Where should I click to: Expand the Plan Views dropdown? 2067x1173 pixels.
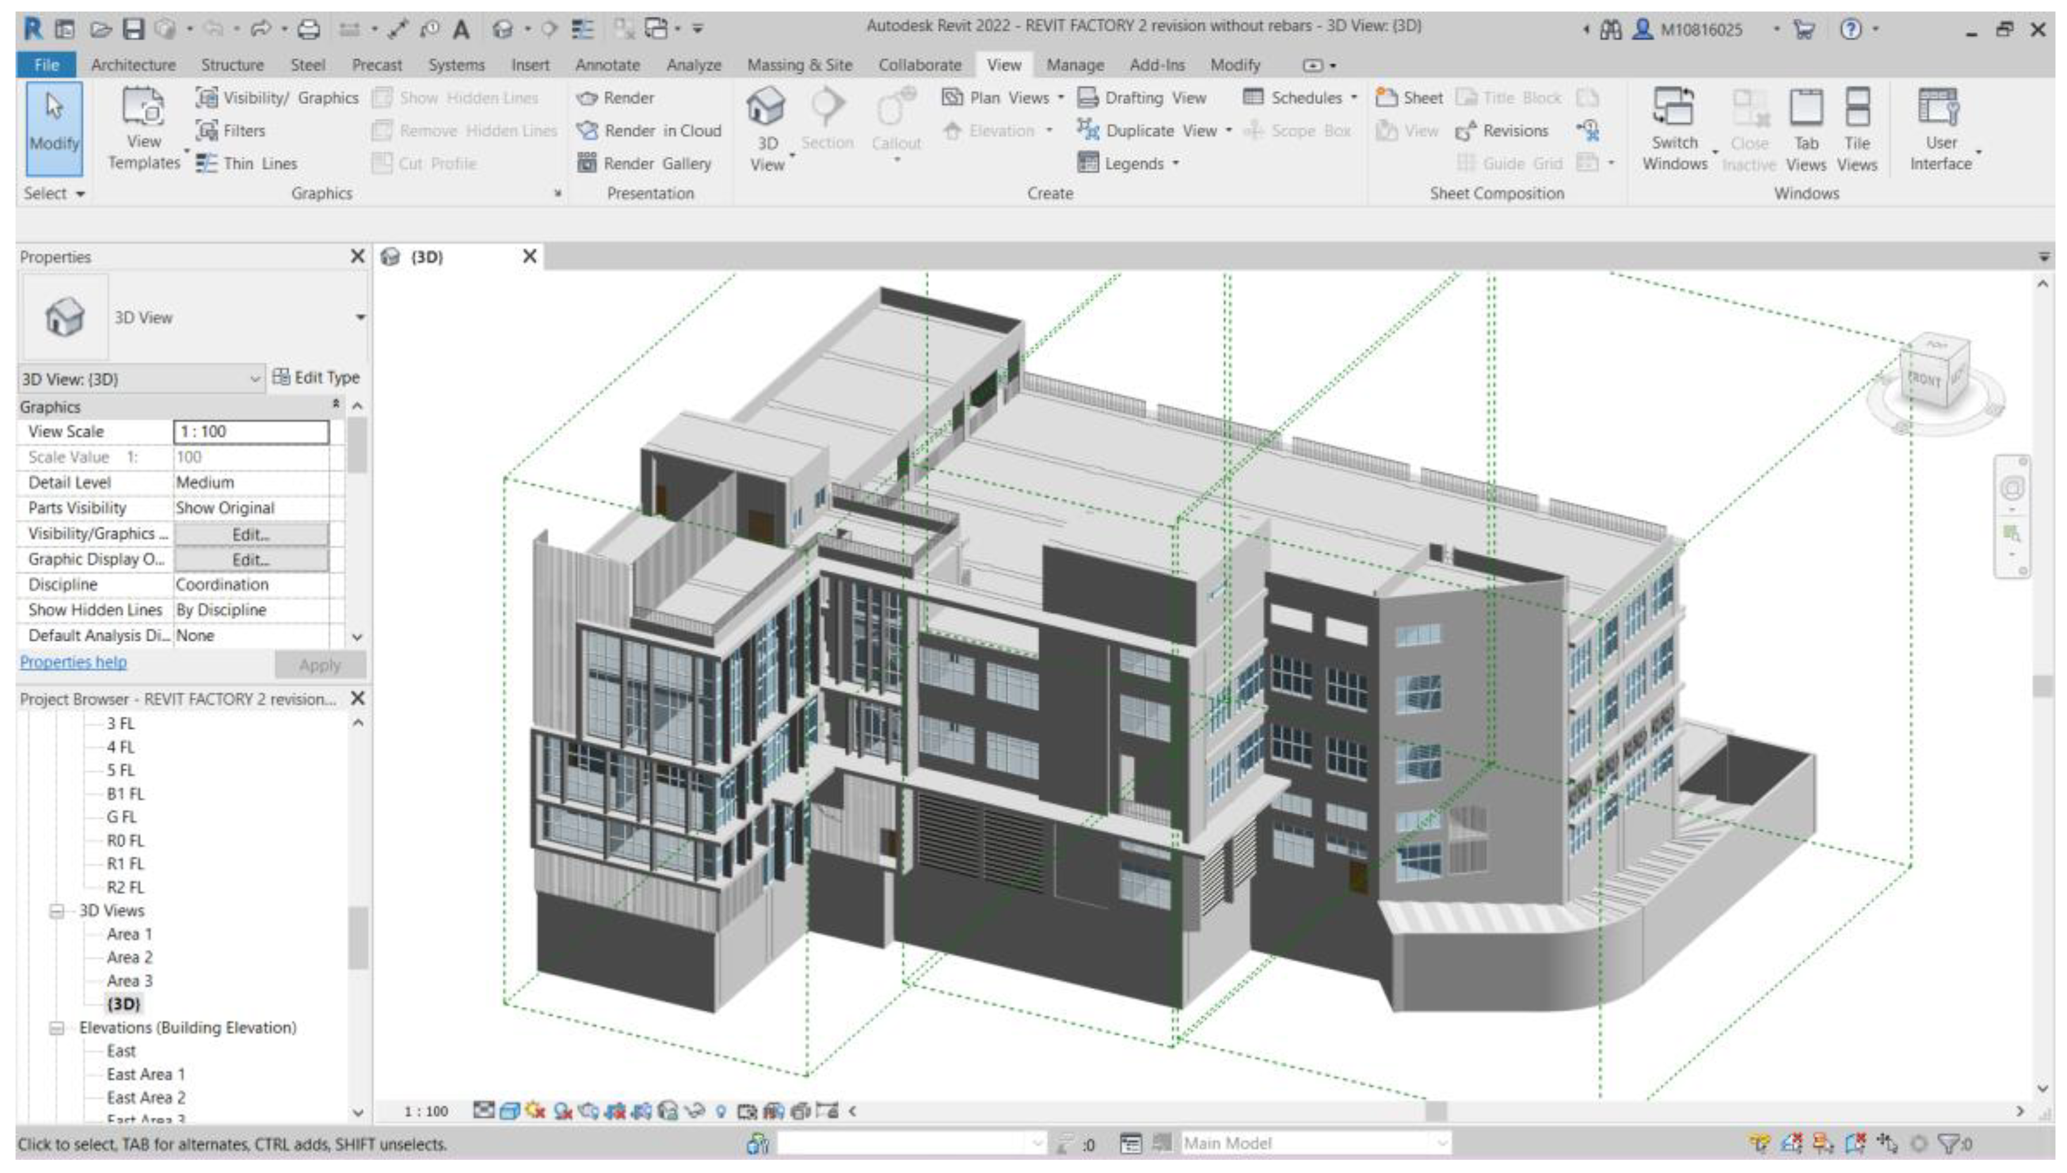[x=1057, y=97]
